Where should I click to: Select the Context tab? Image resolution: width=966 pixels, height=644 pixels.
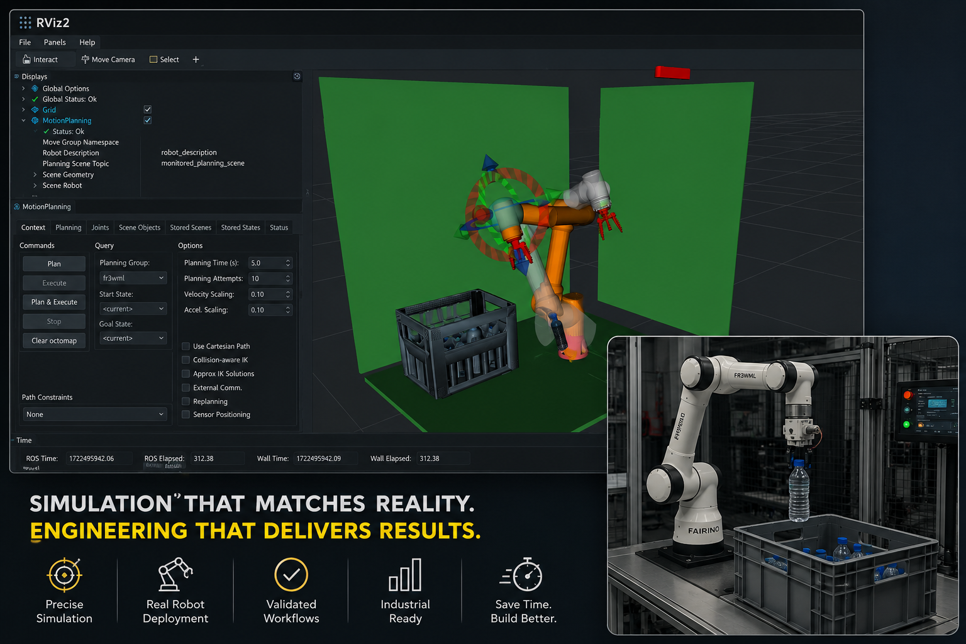pyautogui.click(x=33, y=228)
